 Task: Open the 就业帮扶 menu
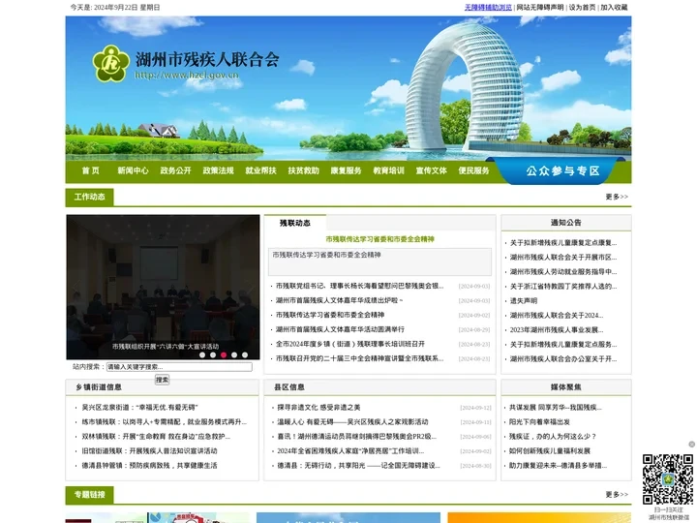261,170
